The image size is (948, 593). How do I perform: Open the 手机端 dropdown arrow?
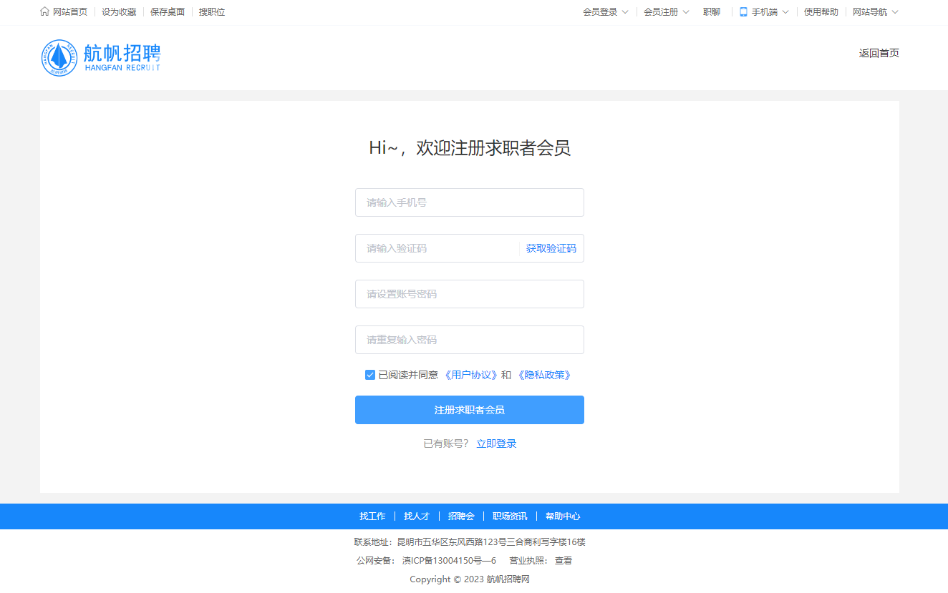point(785,12)
